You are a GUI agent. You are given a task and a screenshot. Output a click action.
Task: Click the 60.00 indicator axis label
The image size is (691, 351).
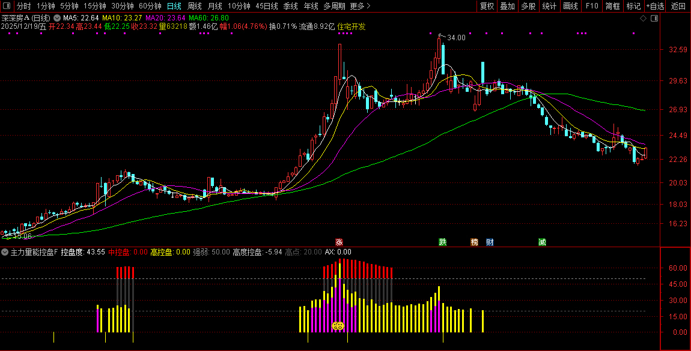pyautogui.click(x=678, y=268)
